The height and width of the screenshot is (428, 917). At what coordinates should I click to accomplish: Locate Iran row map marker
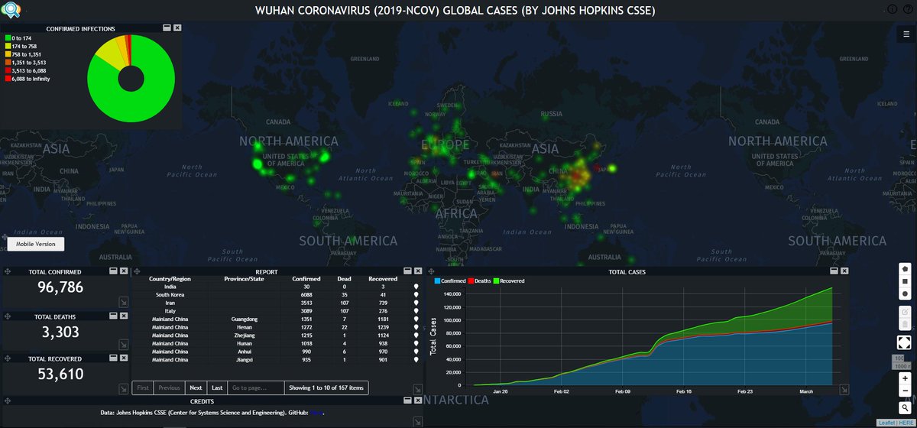[x=416, y=303]
